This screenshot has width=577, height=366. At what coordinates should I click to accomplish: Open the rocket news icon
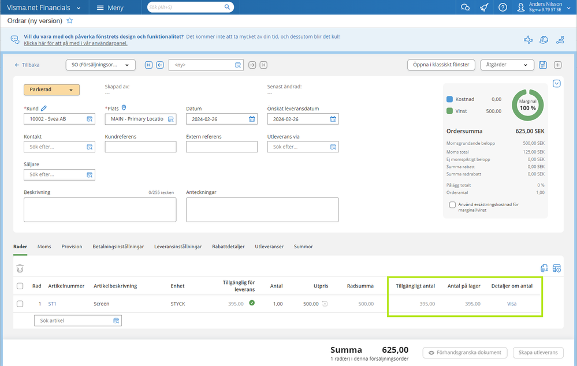pyautogui.click(x=484, y=8)
